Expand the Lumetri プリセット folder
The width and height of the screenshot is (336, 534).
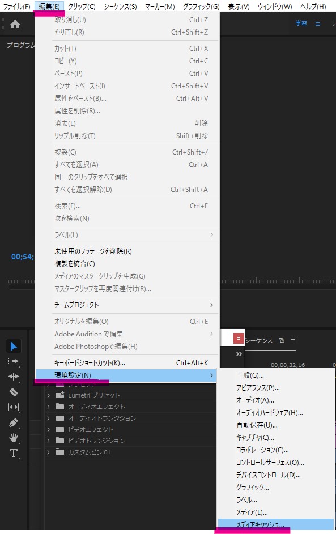(48, 395)
